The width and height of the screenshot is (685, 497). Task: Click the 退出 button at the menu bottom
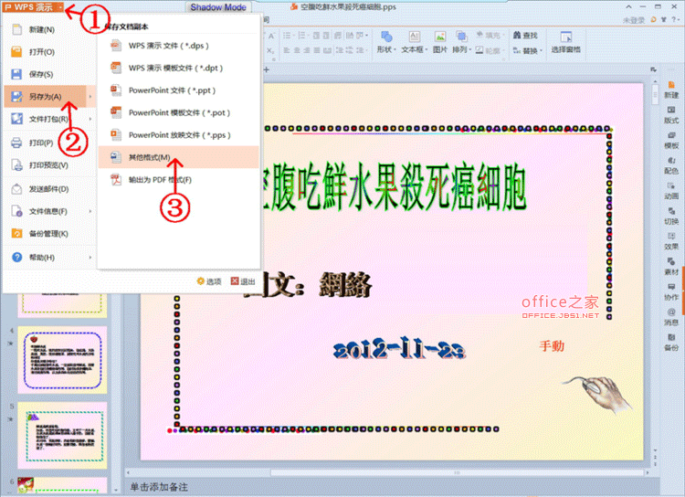pyautogui.click(x=243, y=281)
